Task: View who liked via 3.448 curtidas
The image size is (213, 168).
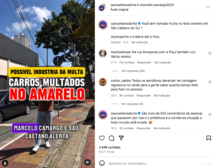Action: pyautogui.click(x=109, y=147)
